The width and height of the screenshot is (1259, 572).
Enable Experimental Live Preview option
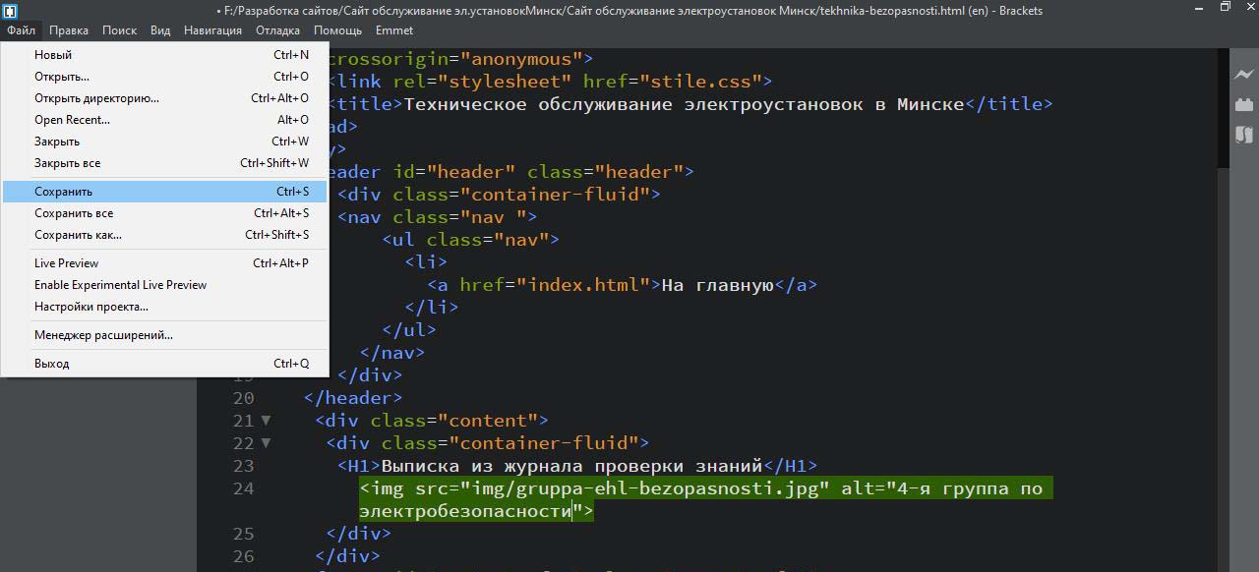pos(120,285)
